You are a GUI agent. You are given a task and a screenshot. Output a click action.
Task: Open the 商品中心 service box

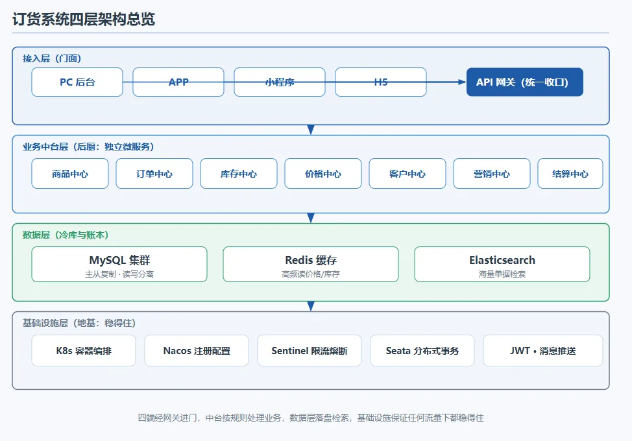pos(69,174)
